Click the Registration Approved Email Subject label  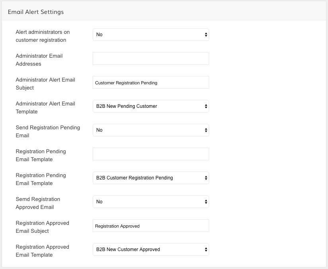[42, 227]
